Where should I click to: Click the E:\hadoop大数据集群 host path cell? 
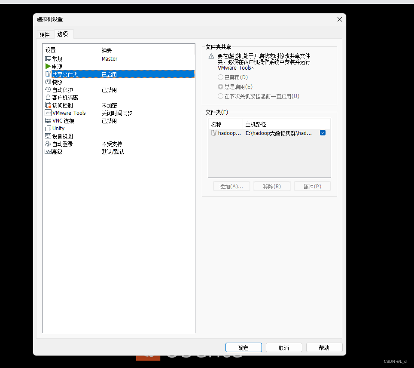[279, 133]
